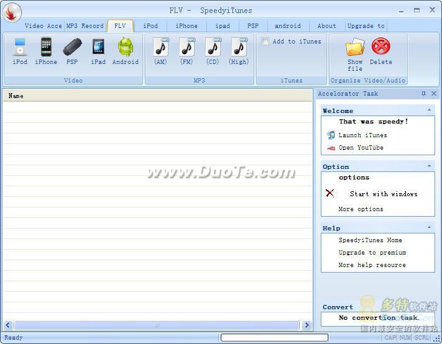Image resolution: width=442 pixels, height=344 pixels.
Task: Collapse the Help section
Action: [429, 228]
